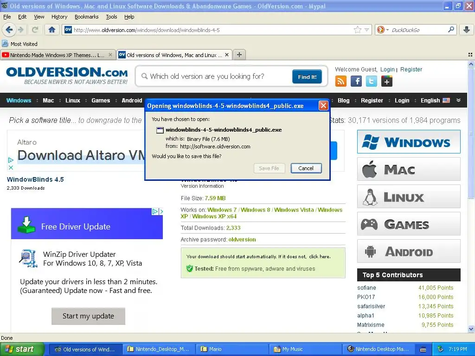475x356 pixels.
Task: Click the browser Back arrow button
Action: pos(9,30)
